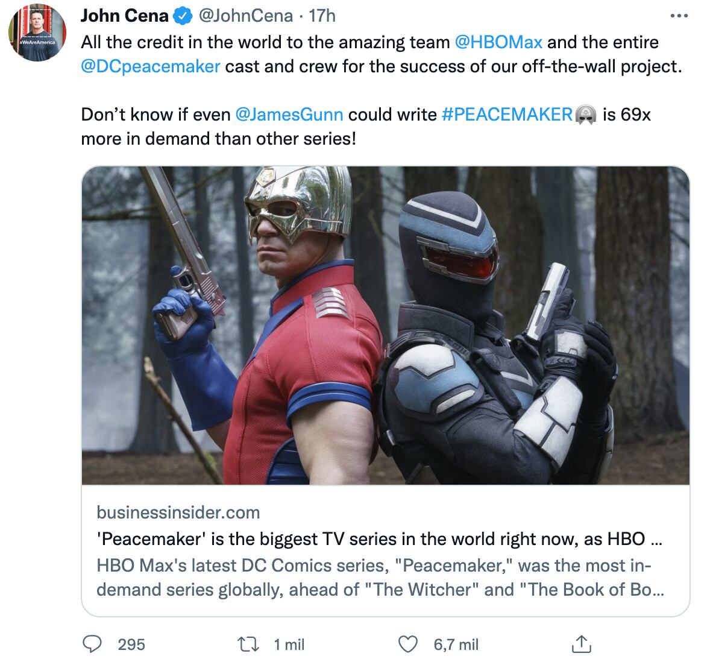Image resolution: width=710 pixels, height=662 pixels.
Task: Click the 295 replies count
Action: pyautogui.click(x=131, y=645)
